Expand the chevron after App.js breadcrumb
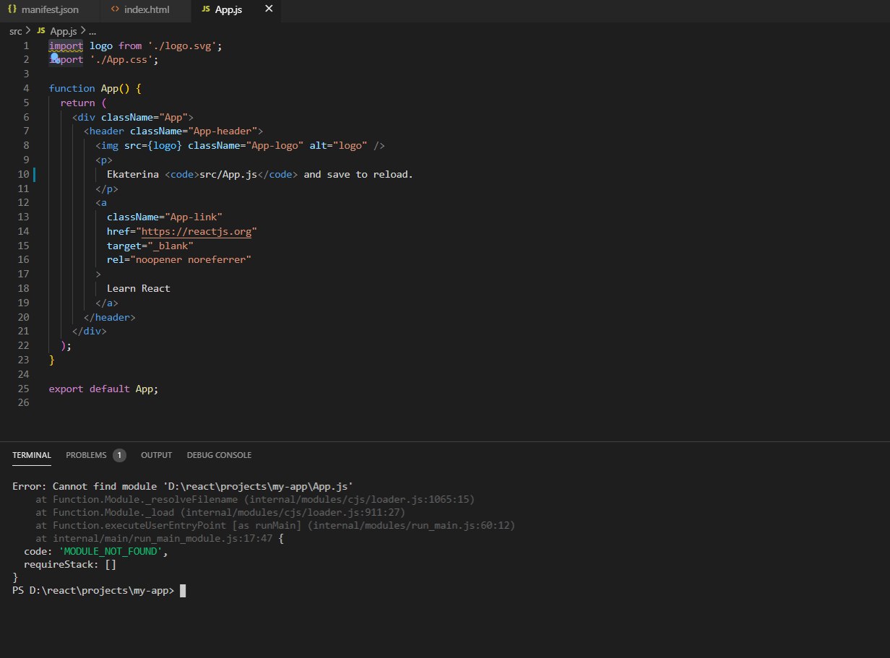 click(x=83, y=31)
